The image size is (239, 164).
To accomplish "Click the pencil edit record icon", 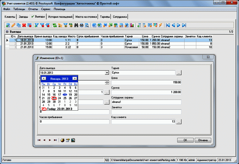I will tap(13, 25).
